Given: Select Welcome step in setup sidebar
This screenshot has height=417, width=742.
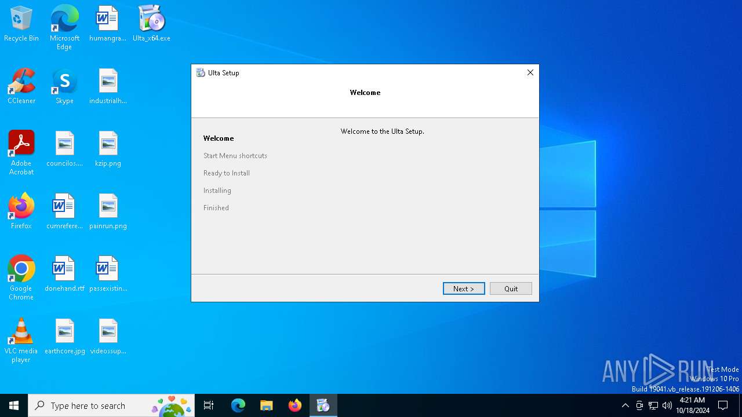Looking at the screenshot, I should (219, 138).
